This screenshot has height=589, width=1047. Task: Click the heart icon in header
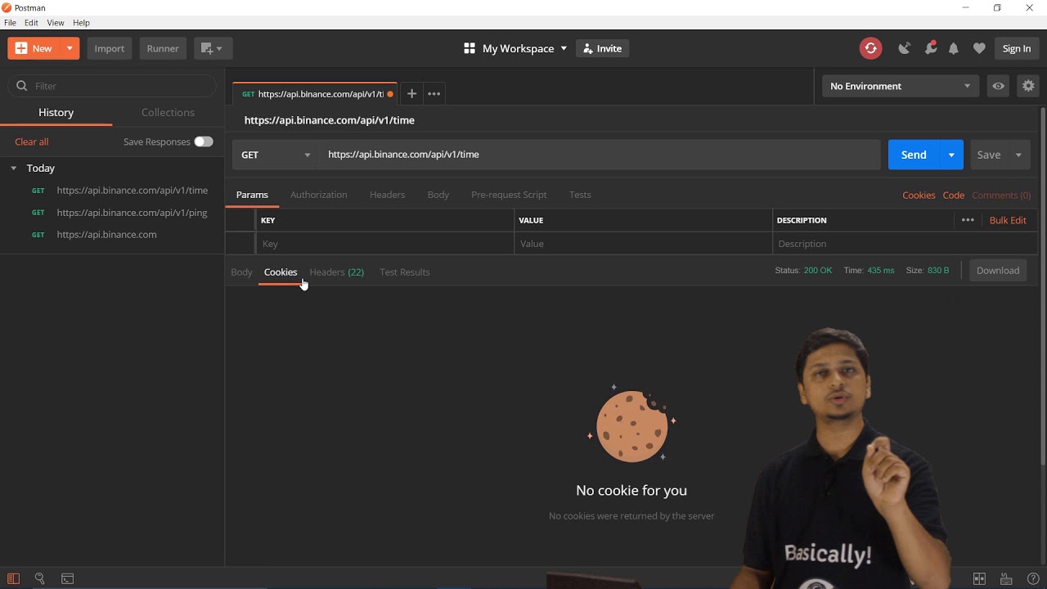[x=979, y=49]
